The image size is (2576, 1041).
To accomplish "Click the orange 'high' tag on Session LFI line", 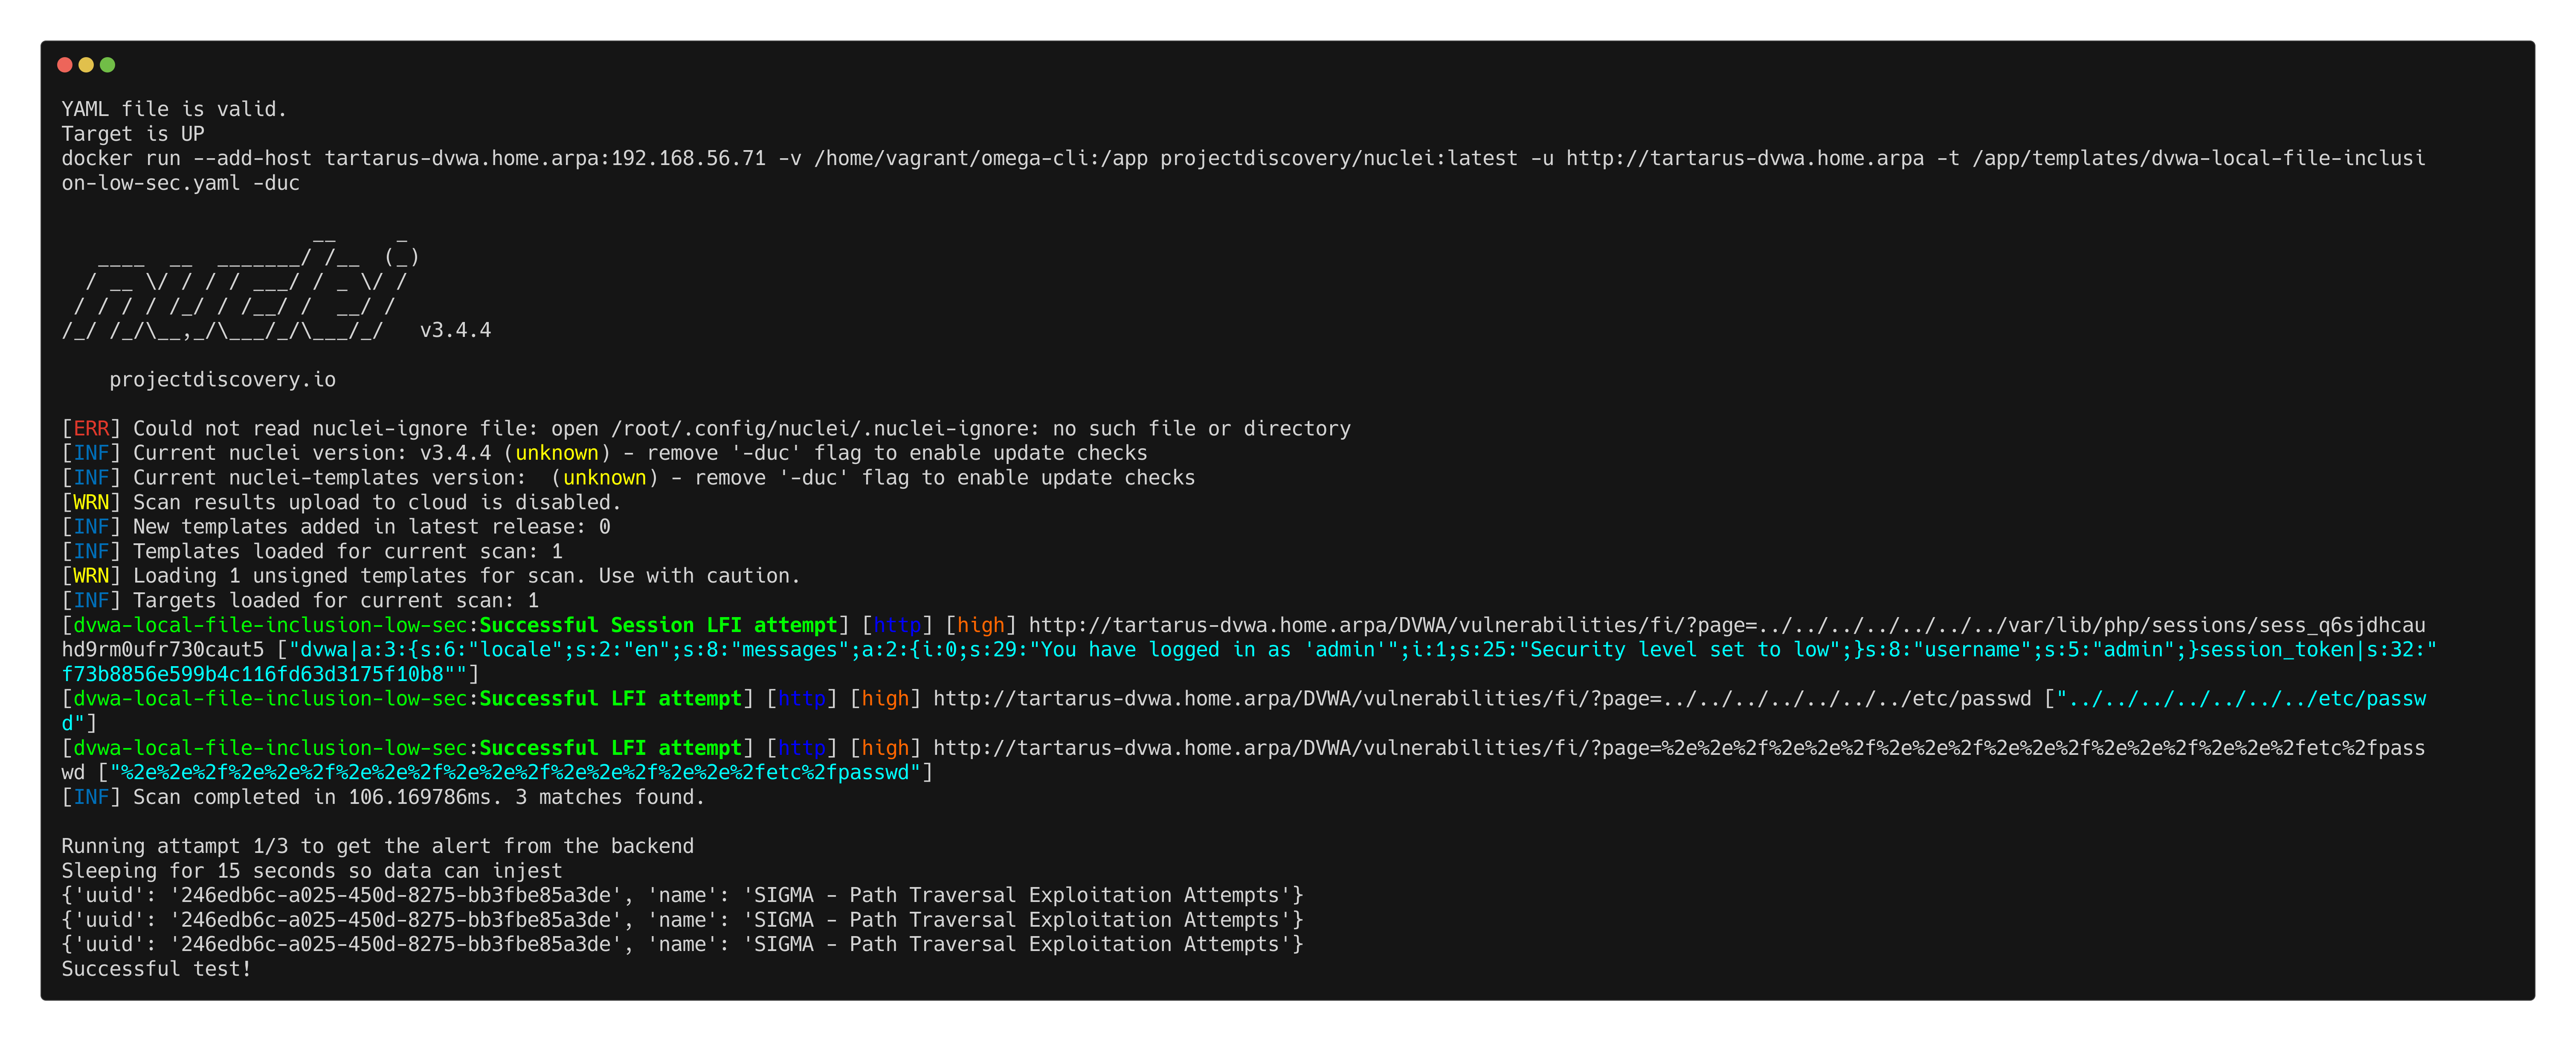I will 980,625.
